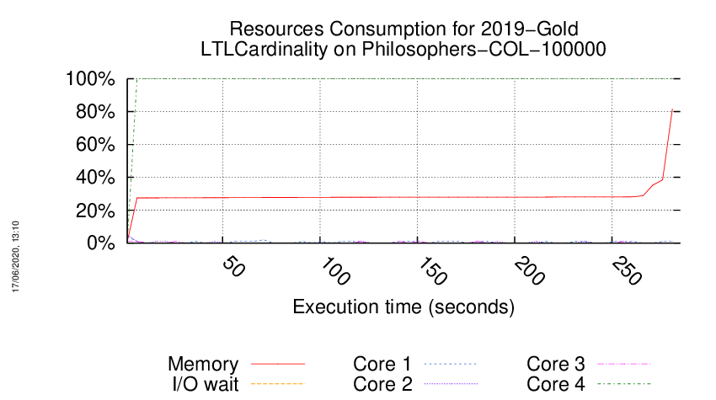This screenshot has width=716, height=400.
Task: Click the Core 3 legend label
Action: (x=556, y=364)
